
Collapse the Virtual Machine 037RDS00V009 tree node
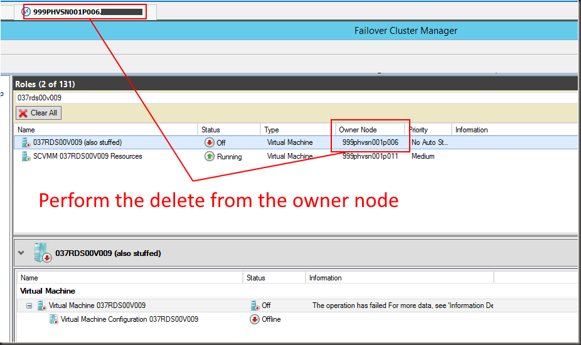point(29,305)
